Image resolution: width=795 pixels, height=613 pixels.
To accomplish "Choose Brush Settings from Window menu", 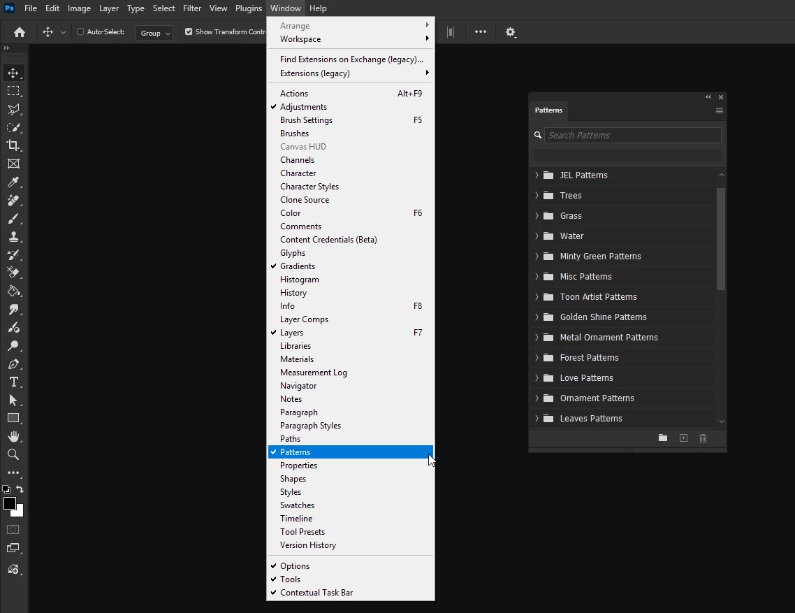I will click(351, 120).
